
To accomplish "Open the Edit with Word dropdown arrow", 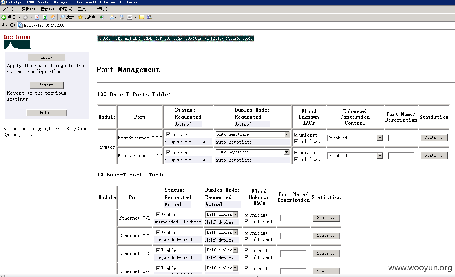I will (136, 17).
